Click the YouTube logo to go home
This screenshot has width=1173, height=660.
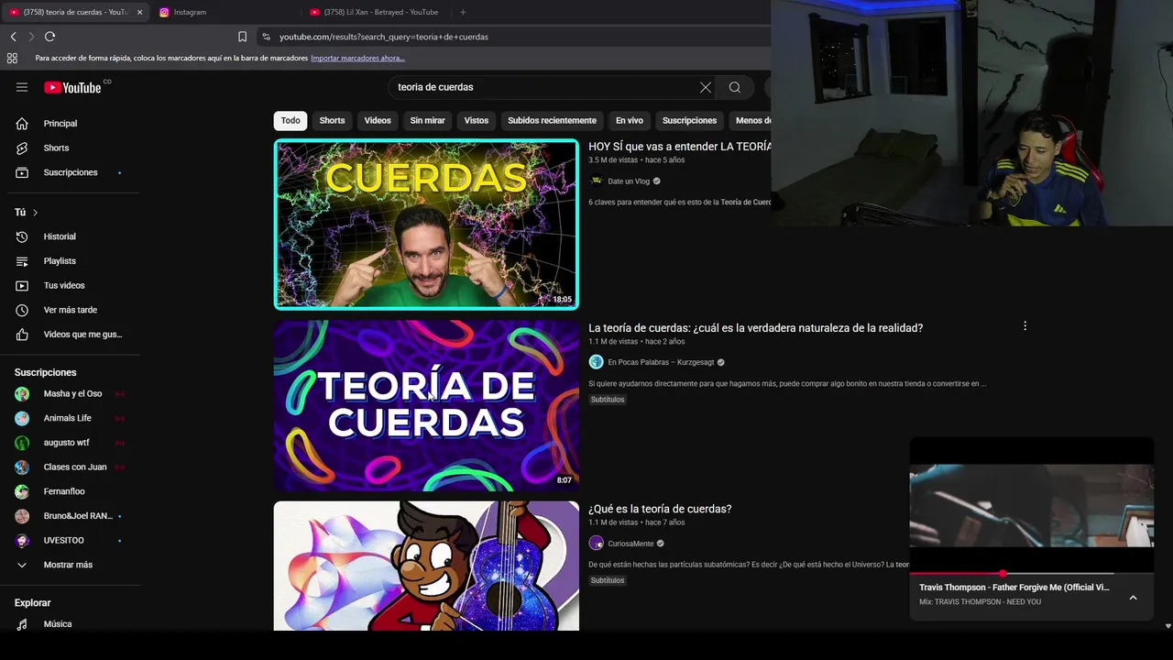[x=72, y=87]
